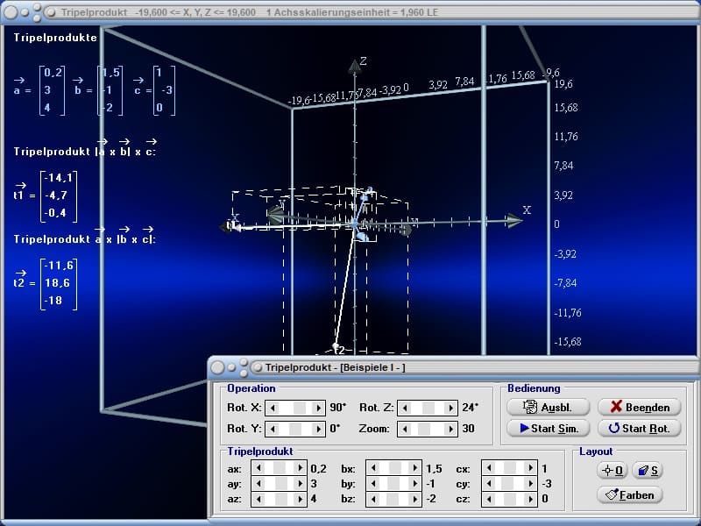This screenshot has height=526, width=701.
Task: Click the Rot. Z value 24°
Action: 471,408
